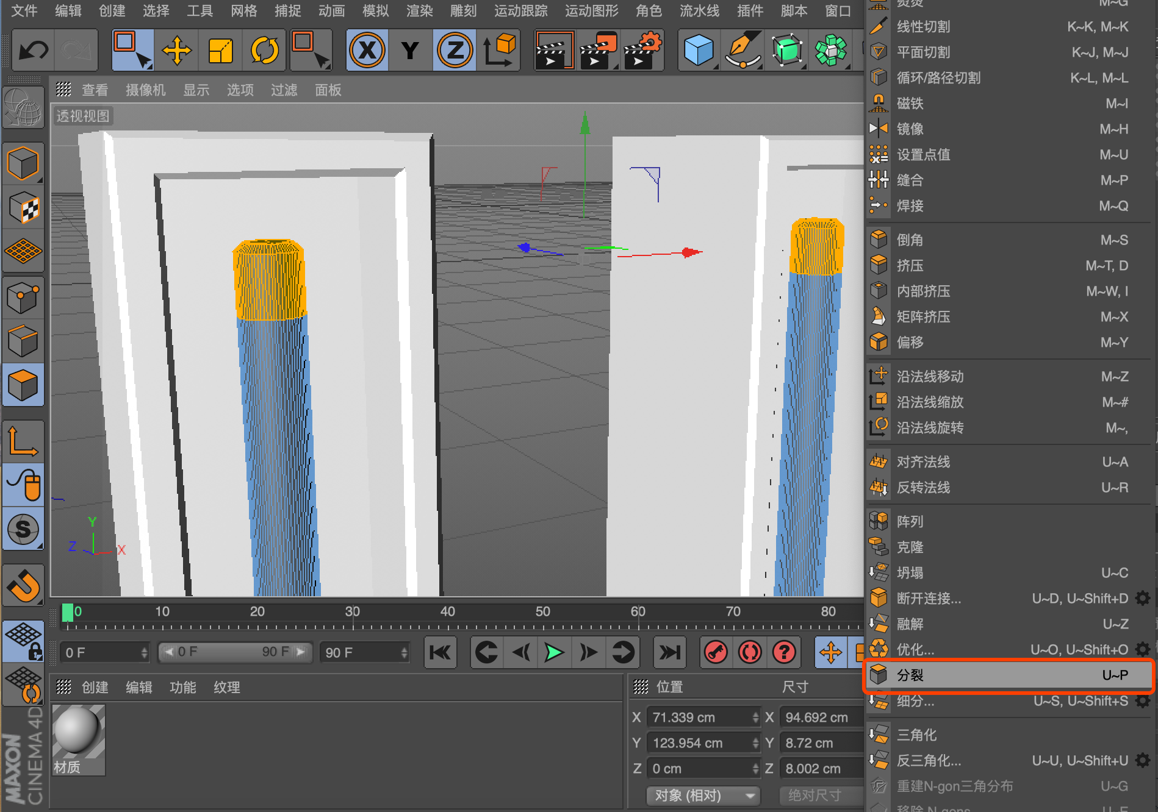Toggle tweak mode mouse icon
Viewport: 1158px width, 812px height.
[x=23, y=485]
